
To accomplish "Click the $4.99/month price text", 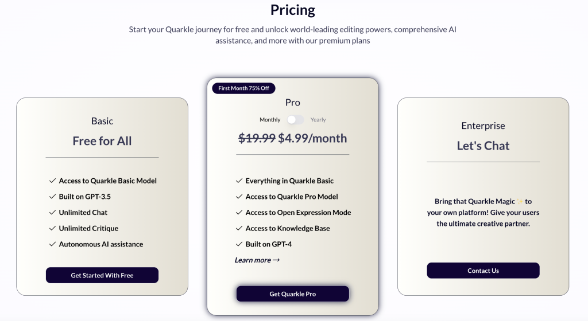I will (x=312, y=138).
